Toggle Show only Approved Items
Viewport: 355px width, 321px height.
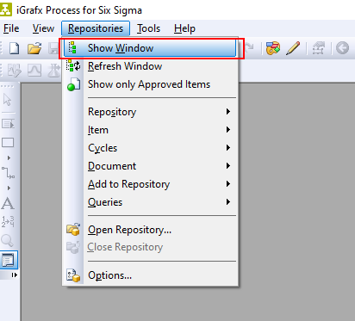tap(151, 84)
